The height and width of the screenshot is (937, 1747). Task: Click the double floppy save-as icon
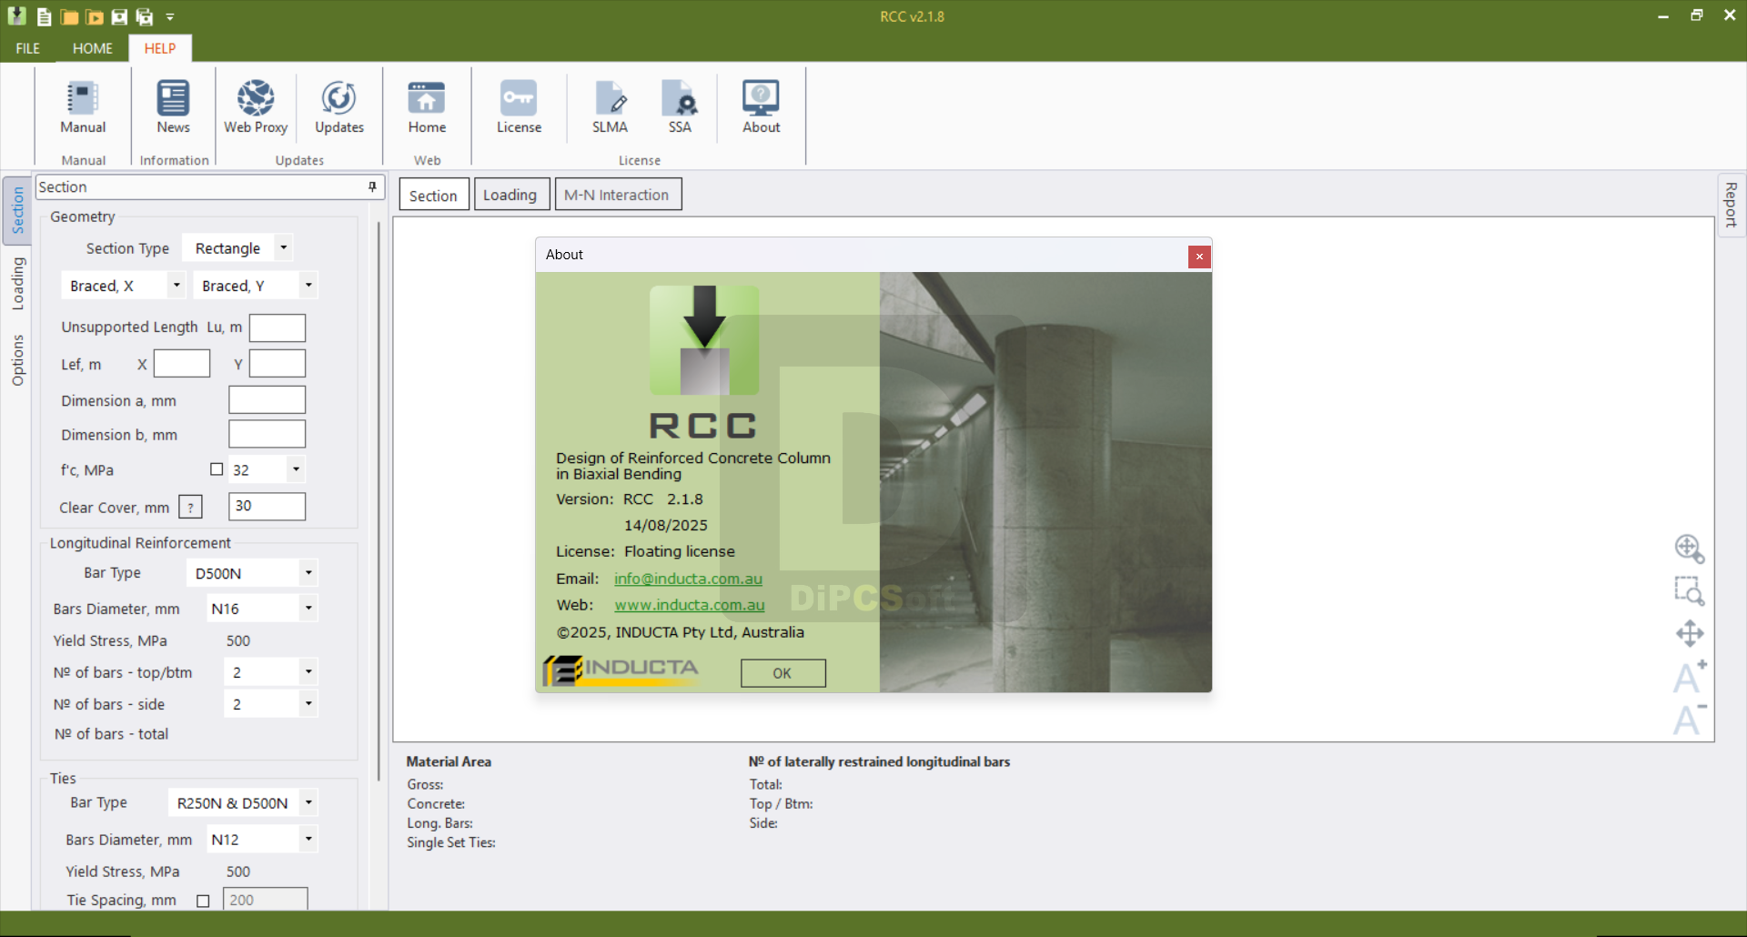click(x=145, y=16)
